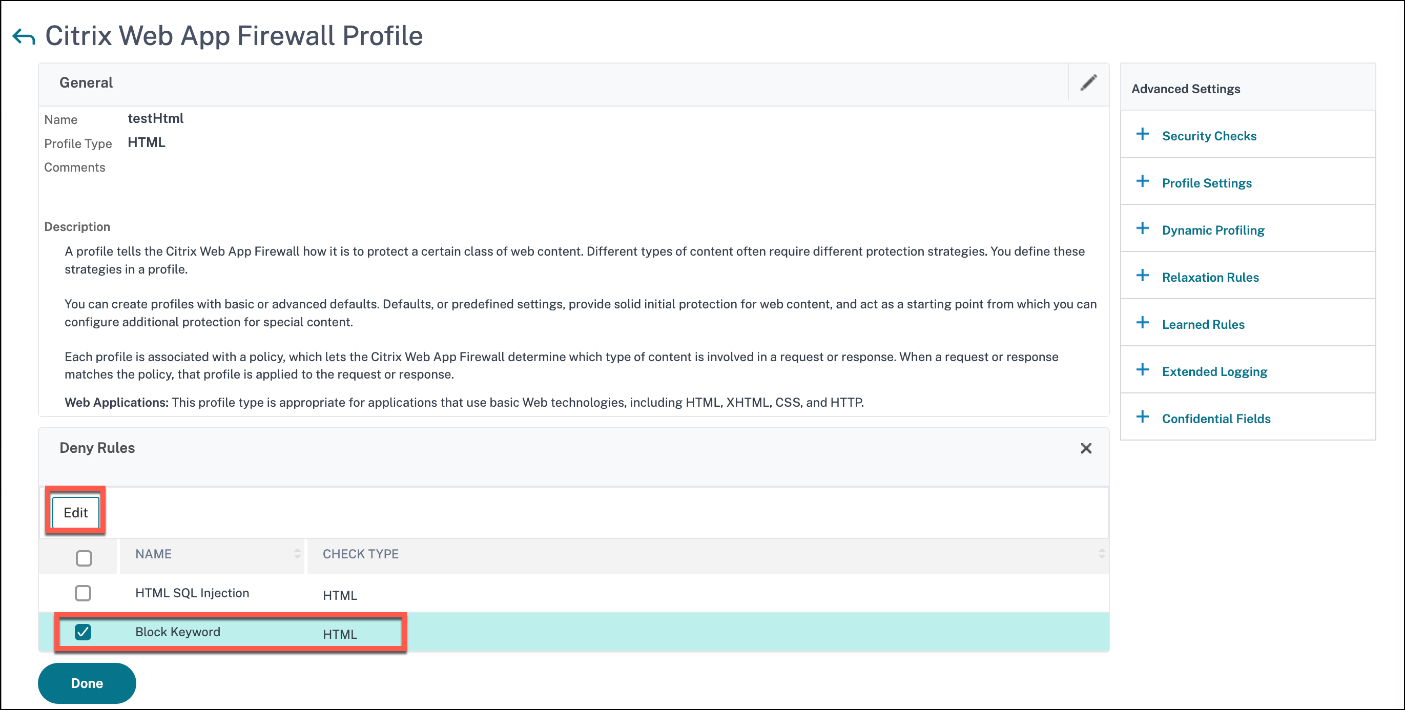The width and height of the screenshot is (1405, 710).
Task: Click the Citrix Web App Firewall Profile title
Action: point(234,36)
